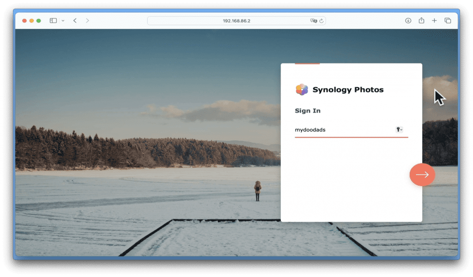Close the Safari window
This screenshot has width=473, height=277.
pos(24,21)
